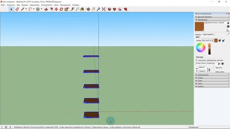Image resolution: width=230 pixels, height=129 pixels.
Task: Click the texture width field 500mm
Action: click(202, 68)
